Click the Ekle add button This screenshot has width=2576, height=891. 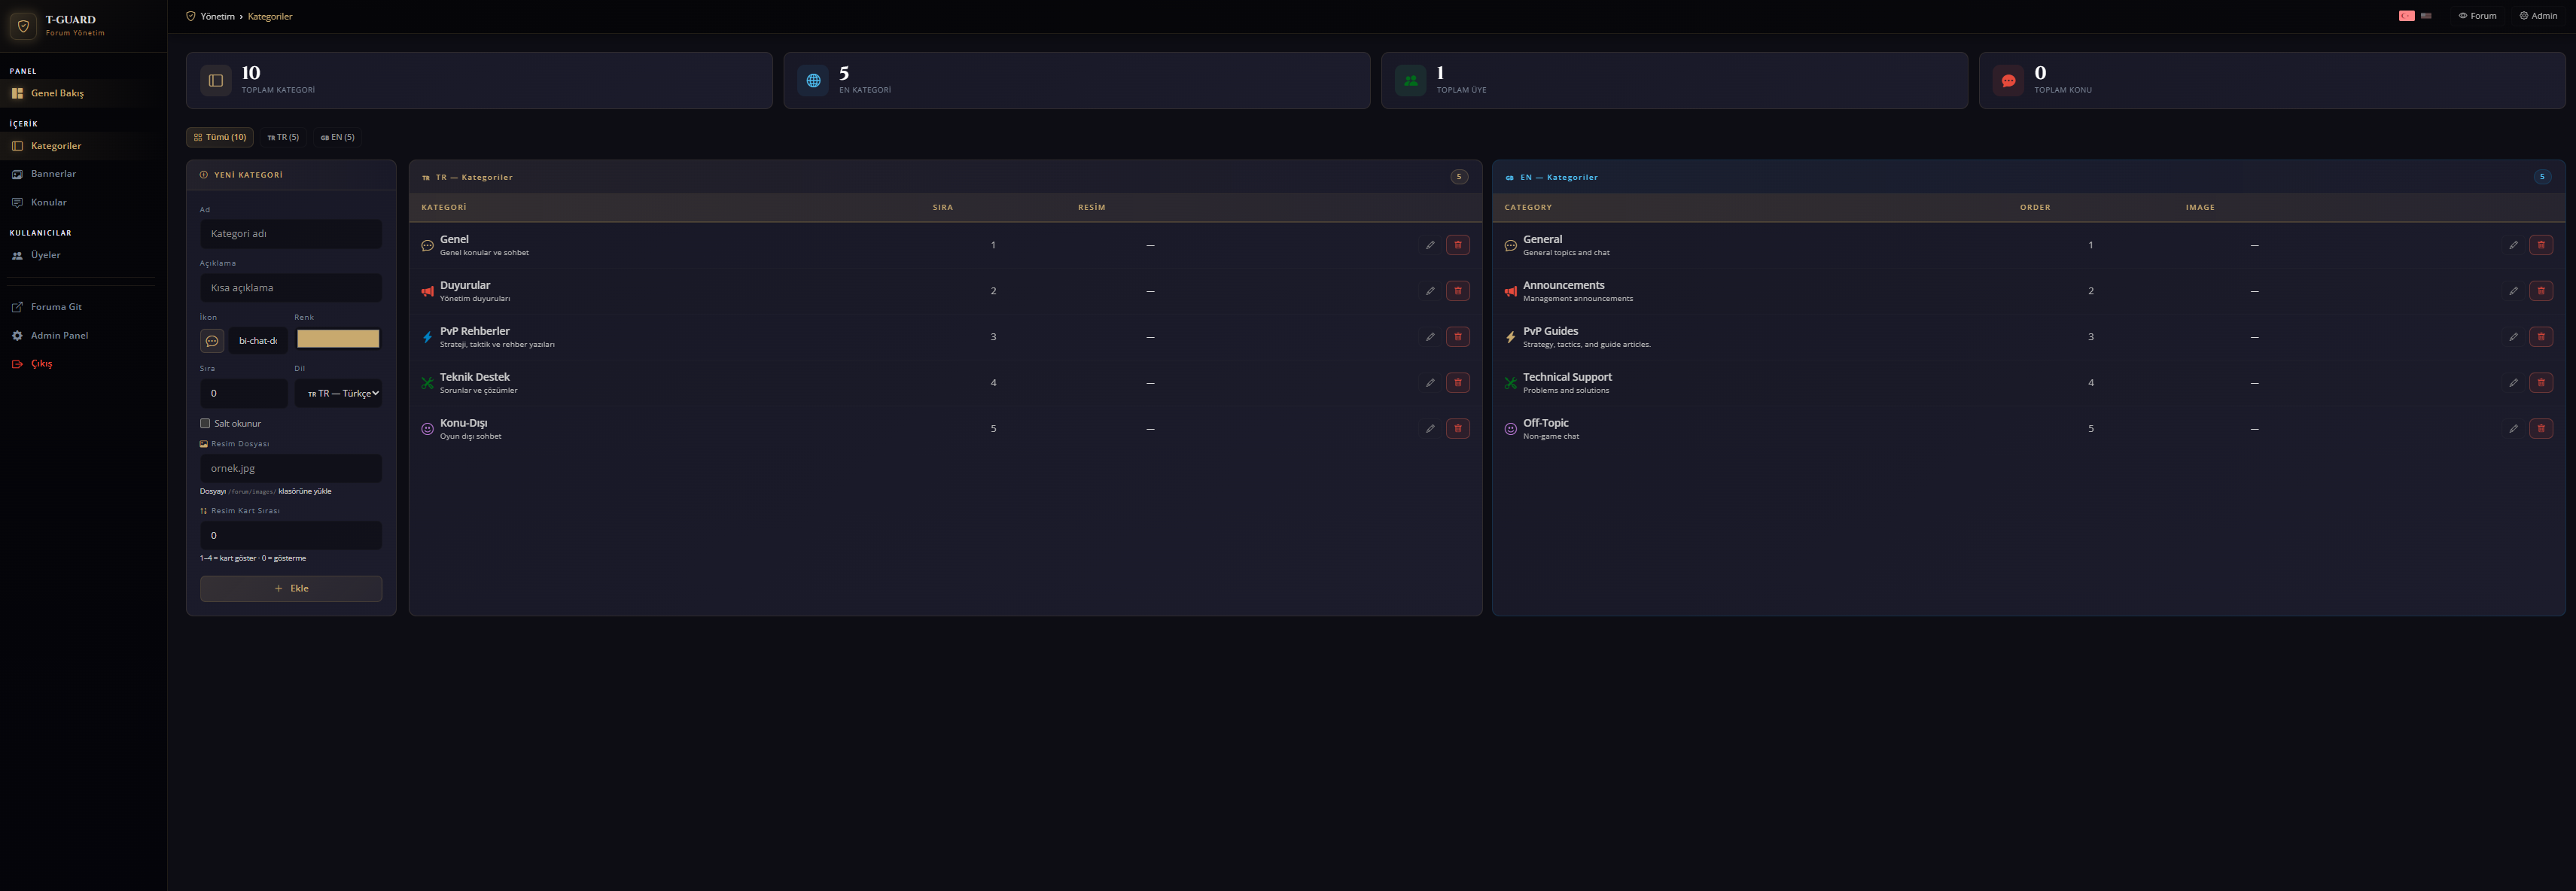pyautogui.click(x=291, y=588)
